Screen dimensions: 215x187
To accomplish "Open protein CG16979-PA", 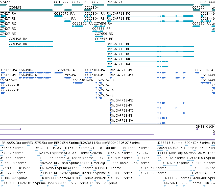I will (65, 70).
